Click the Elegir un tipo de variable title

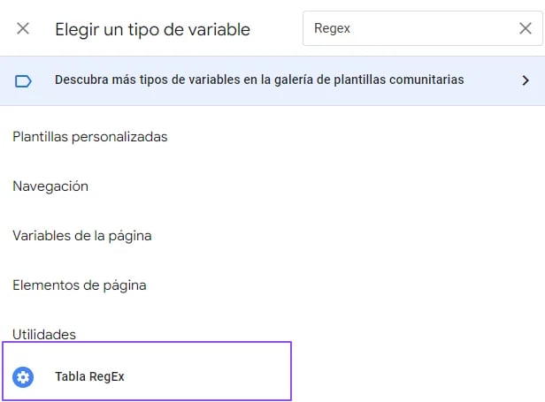tap(152, 29)
